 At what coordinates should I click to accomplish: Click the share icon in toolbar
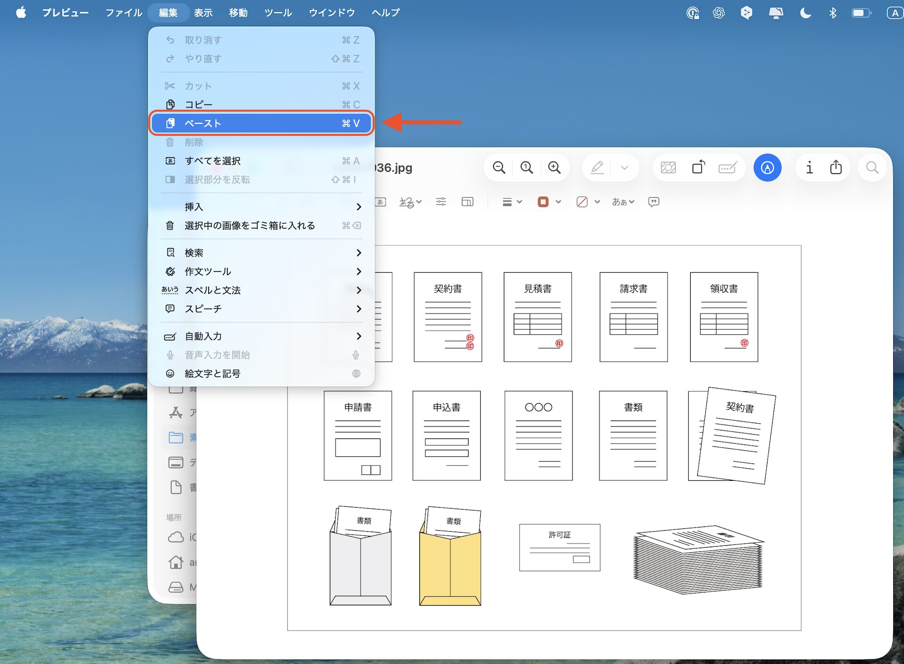pos(836,168)
